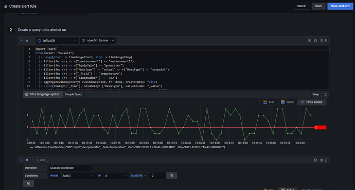This screenshot has width=355, height=190.
Task: Click the expression B name label
Action: pos(27,160)
